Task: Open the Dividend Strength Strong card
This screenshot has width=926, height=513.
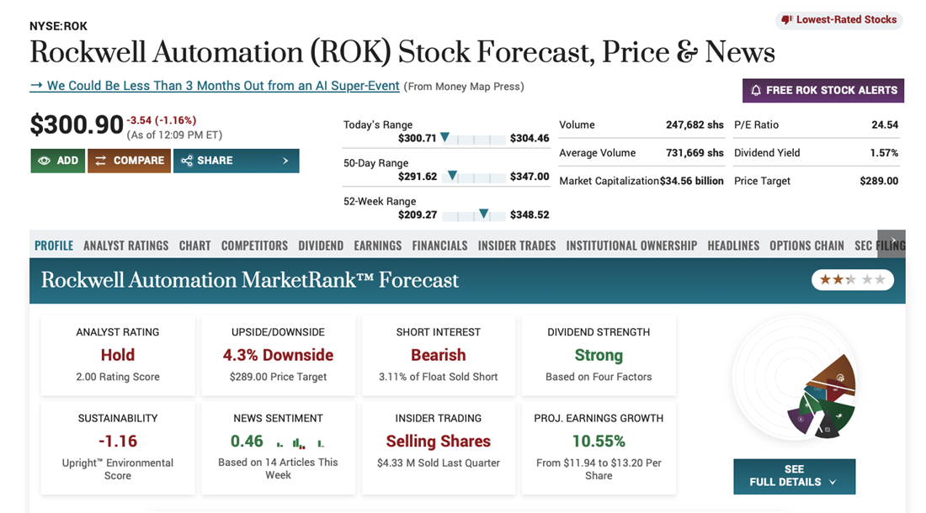Action: pos(599,355)
